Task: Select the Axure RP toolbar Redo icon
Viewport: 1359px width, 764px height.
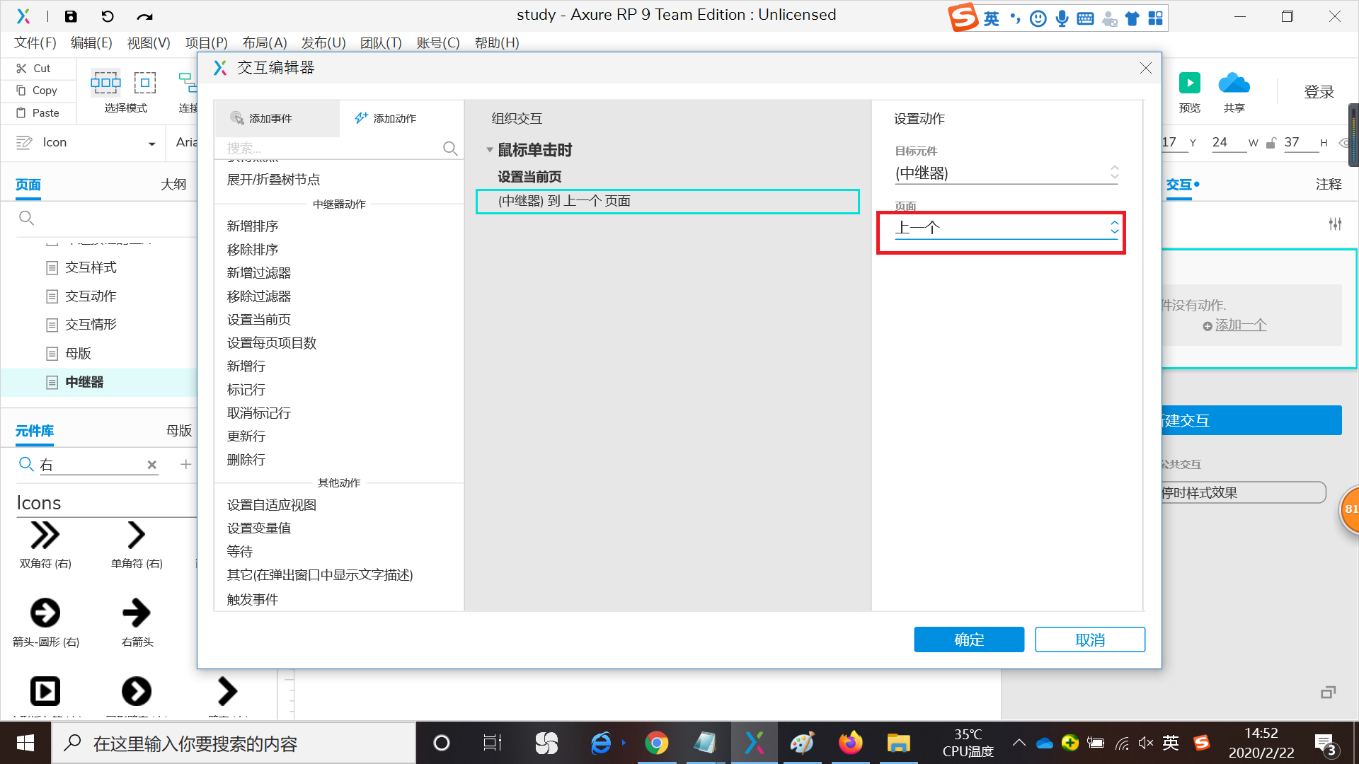Action: tap(143, 17)
